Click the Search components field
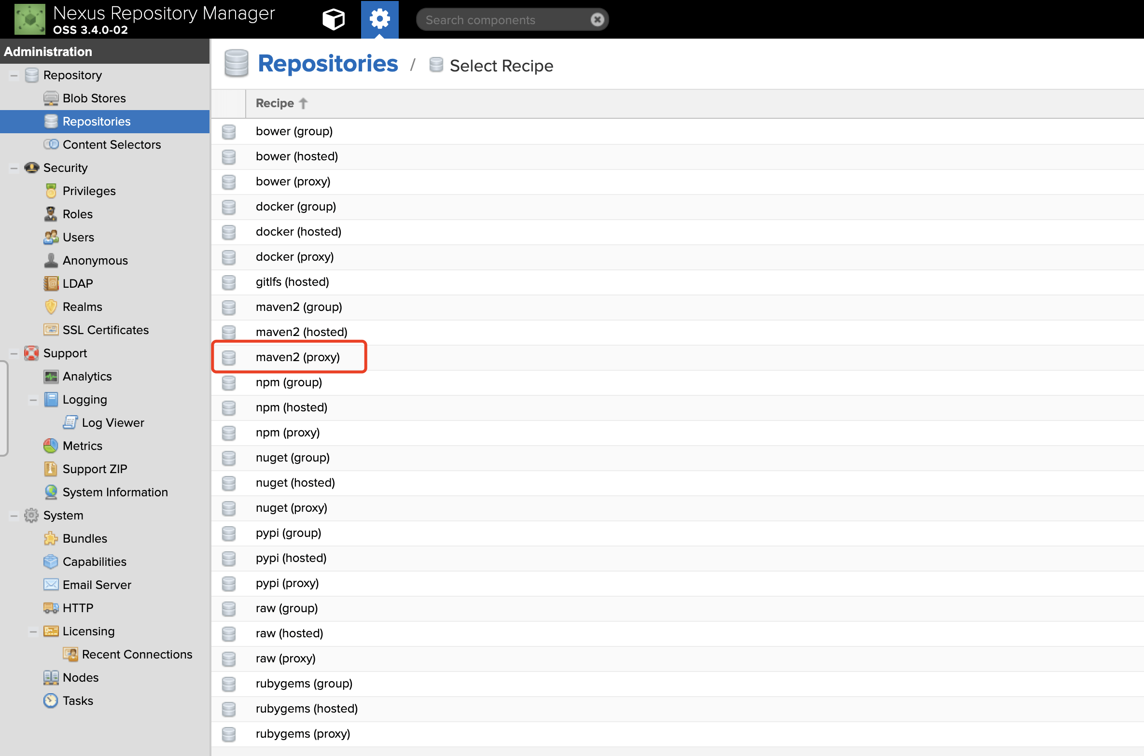This screenshot has width=1144, height=756. click(x=502, y=20)
